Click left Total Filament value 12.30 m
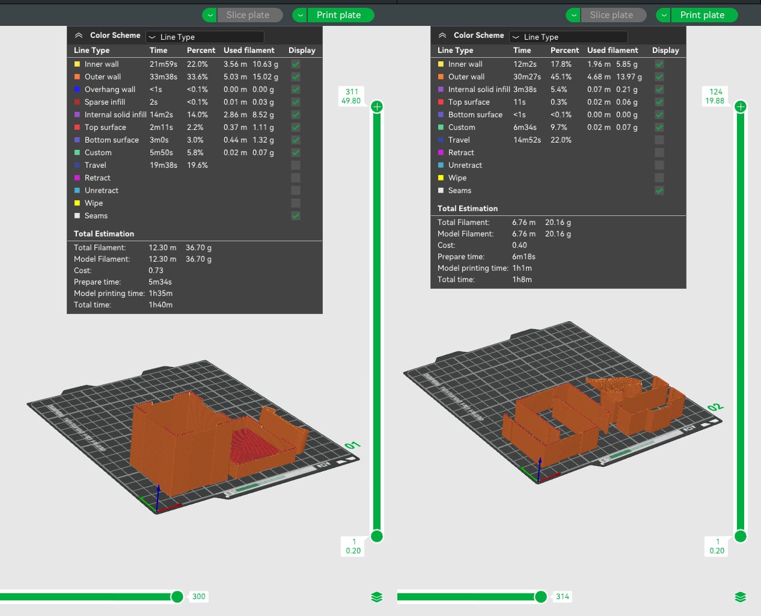This screenshot has height=616, width=761. 162,248
